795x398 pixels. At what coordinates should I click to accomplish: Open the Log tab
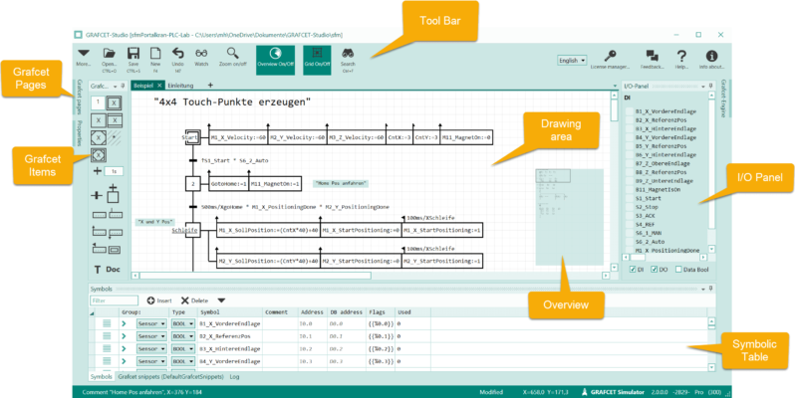coord(234,377)
